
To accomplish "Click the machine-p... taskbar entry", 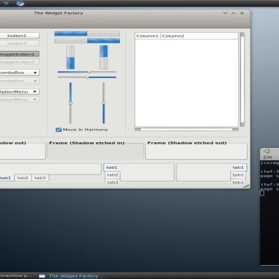I will pos(16,276).
